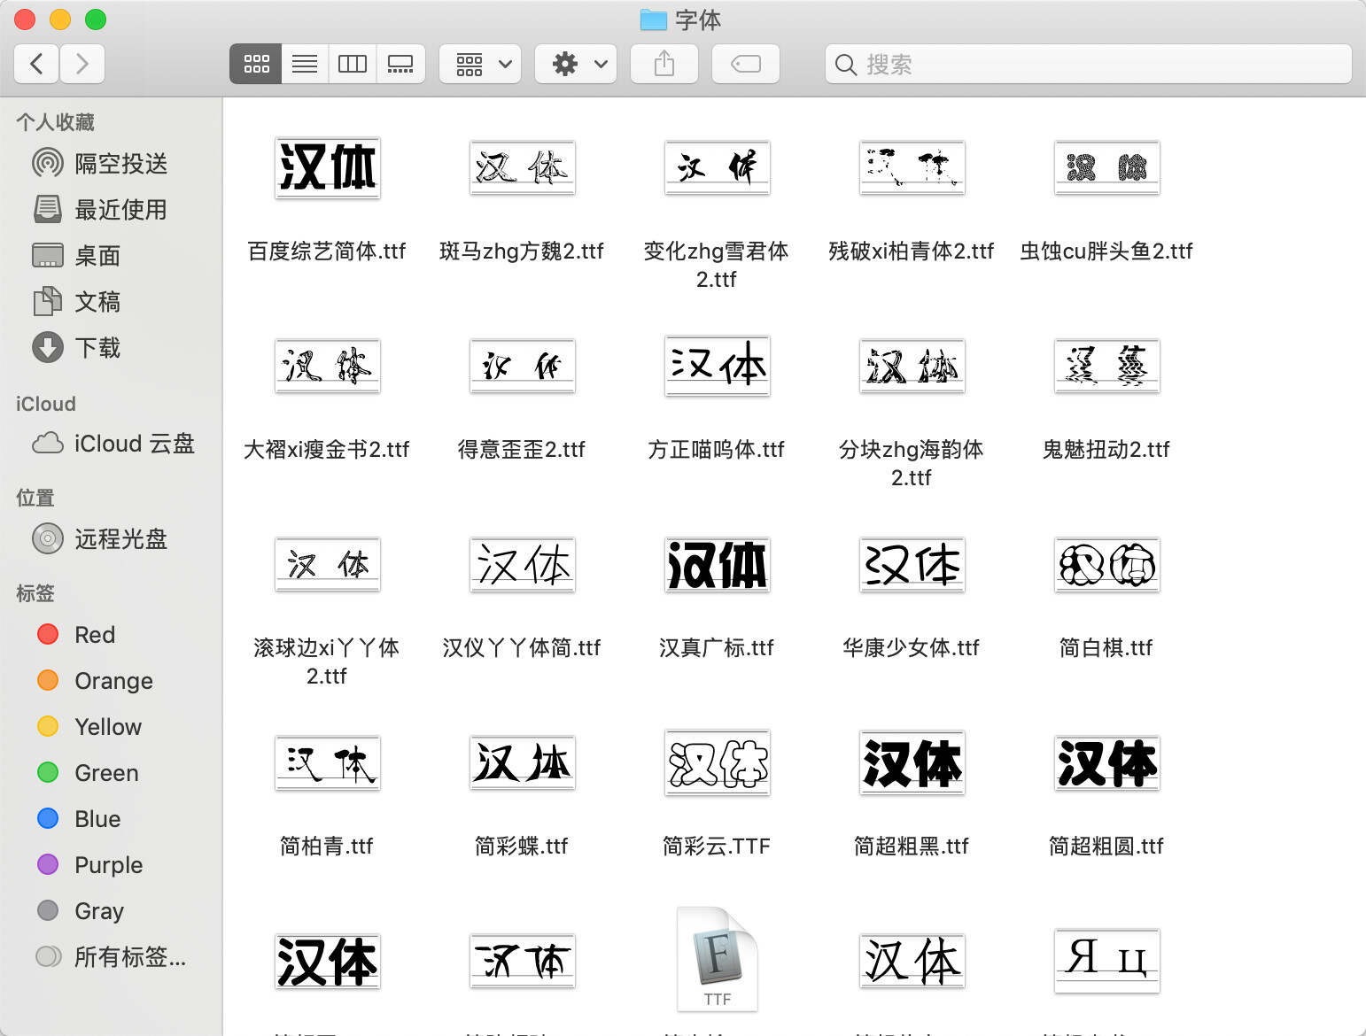
Task: Open the item grouping dropdown
Action: [479, 63]
